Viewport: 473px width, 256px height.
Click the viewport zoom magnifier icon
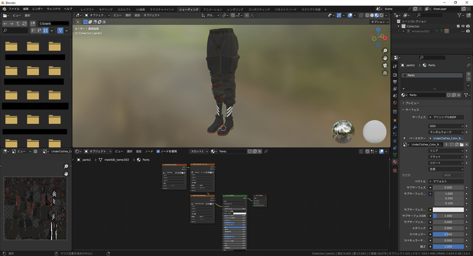pyautogui.click(x=385, y=51)
